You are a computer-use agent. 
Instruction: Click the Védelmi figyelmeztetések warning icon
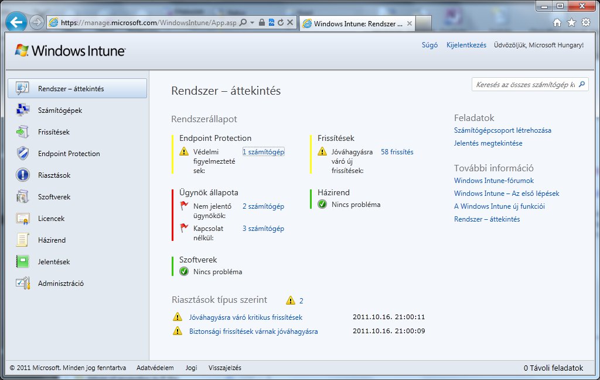tap(184, 151)
